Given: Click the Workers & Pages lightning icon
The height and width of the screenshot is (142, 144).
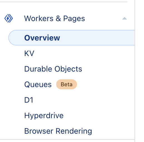Looking at the screenshot, I should tap(9, 18).
